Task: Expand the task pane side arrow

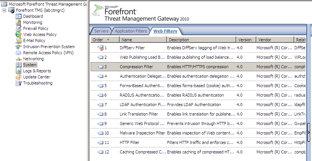Action: pyautogui.click(x=309, y=132)
